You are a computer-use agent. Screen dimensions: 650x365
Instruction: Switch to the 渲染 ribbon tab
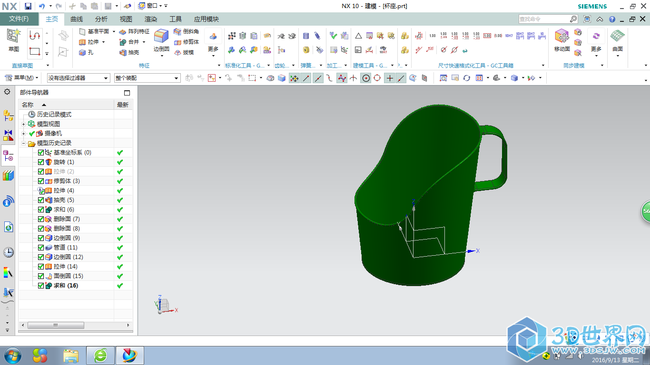(x=151, y=19)
